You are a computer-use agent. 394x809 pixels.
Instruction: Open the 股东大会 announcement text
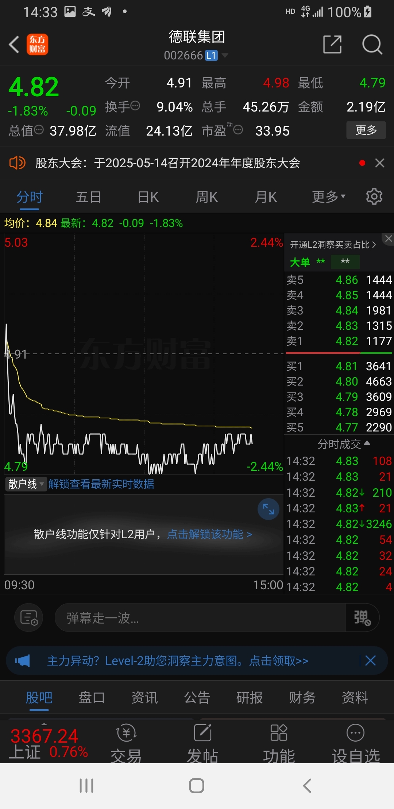coord(168,163)
